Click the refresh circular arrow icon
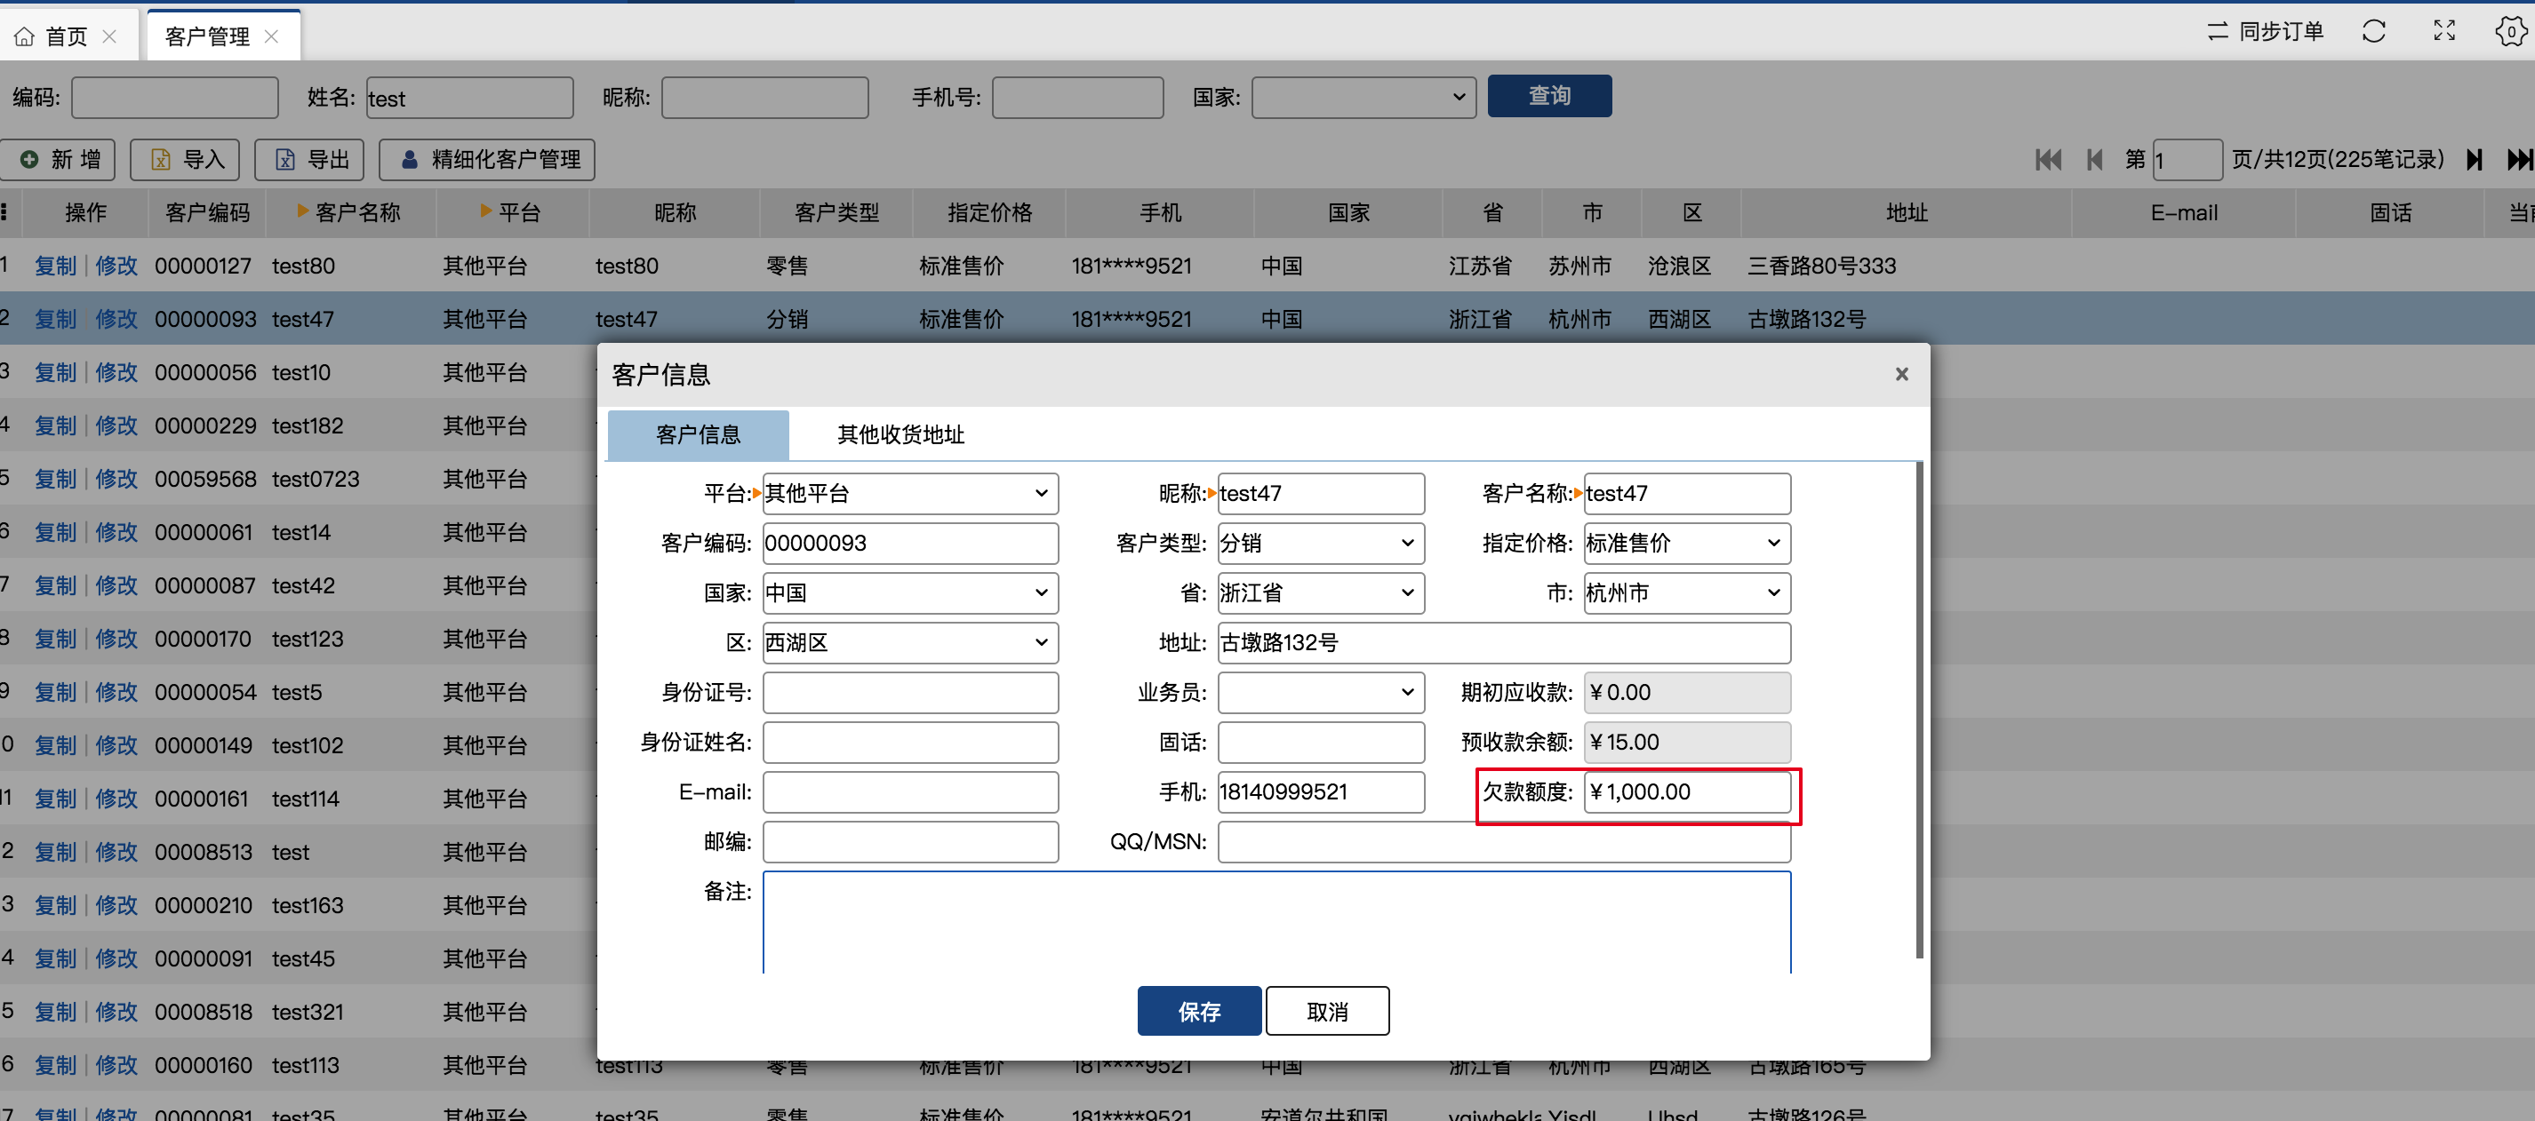 click(2373, 31)
